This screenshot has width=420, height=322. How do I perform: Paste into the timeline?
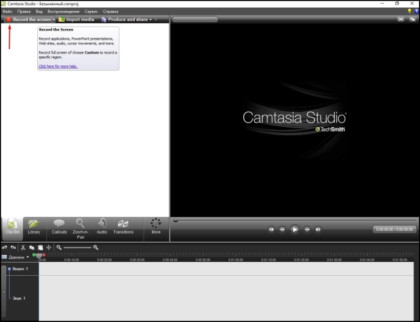click(x=40, y=248)
